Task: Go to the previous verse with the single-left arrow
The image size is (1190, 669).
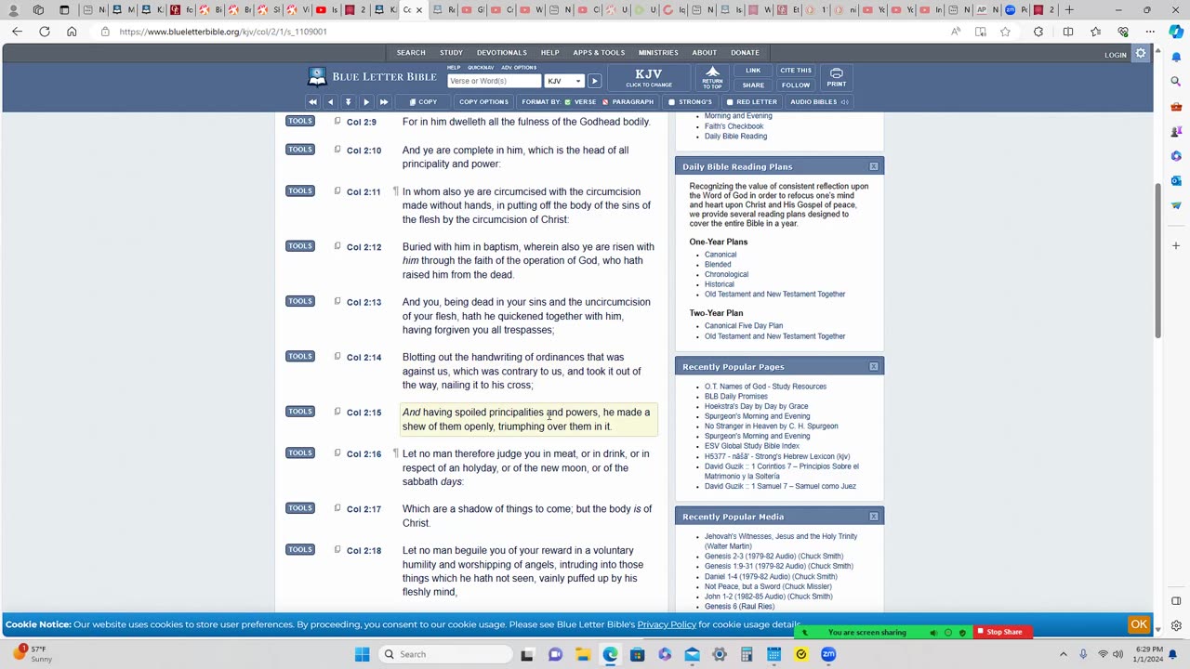Action: coord(330,102)
